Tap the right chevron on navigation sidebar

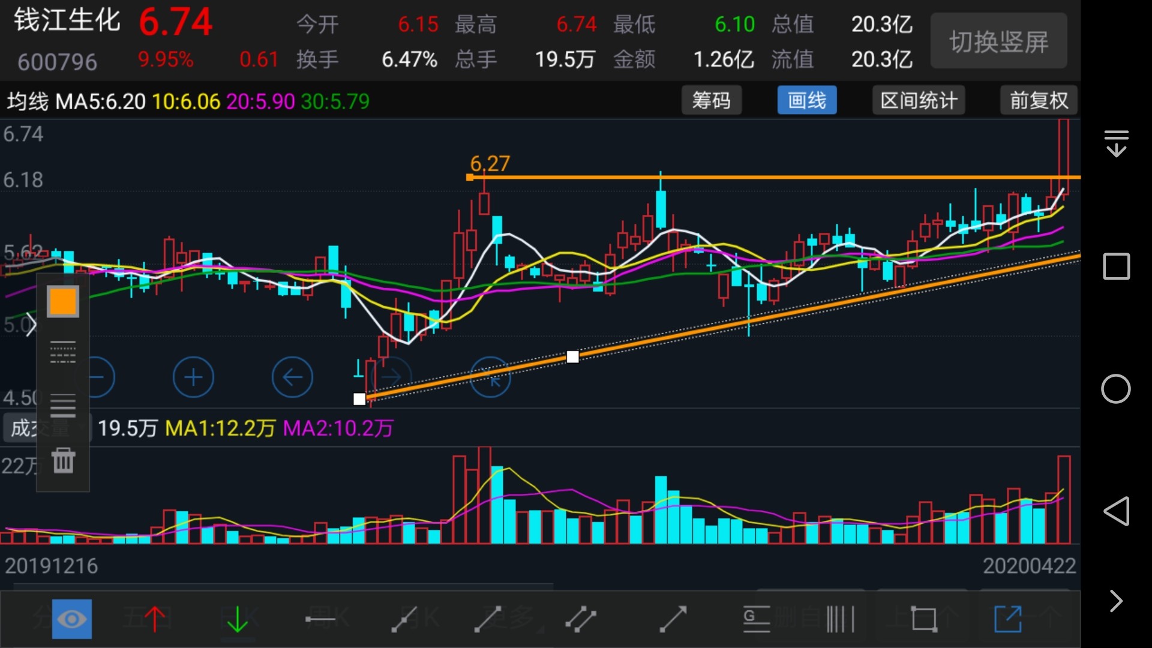(x=1116, y=601)
